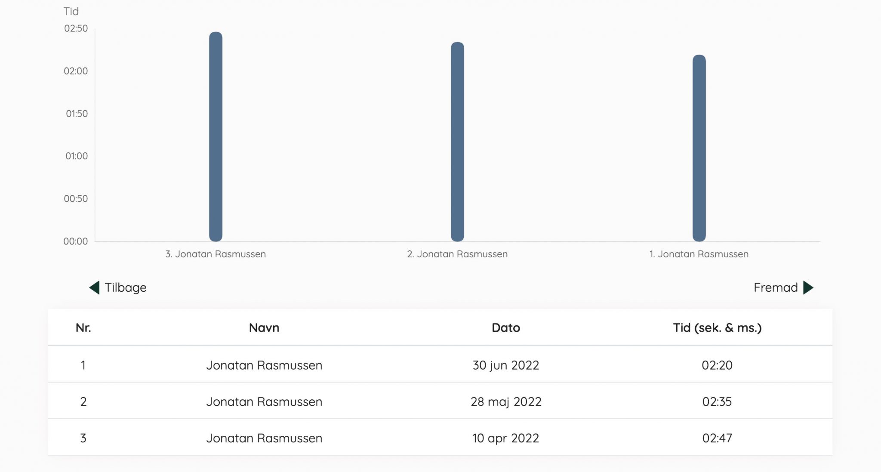Click the Nr. column header
Viewport: 881px width, 472px height.
[x=83, y=328]
